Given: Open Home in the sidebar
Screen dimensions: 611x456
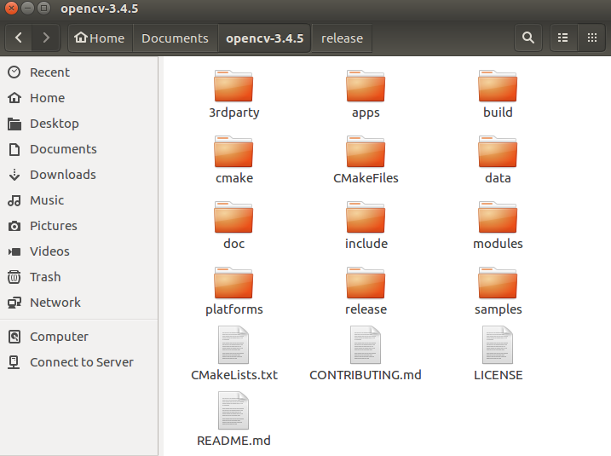Looking at the screenshot, I should pyautogui.click(x=79, y=98).
